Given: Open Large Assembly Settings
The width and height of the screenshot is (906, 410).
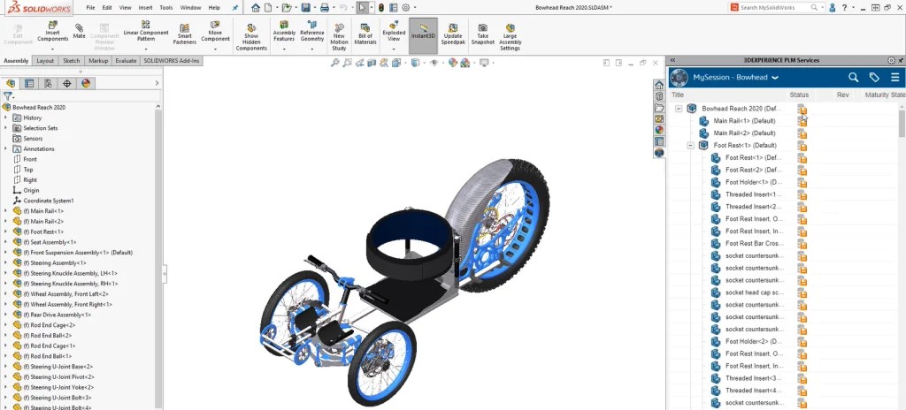Looking at the screenshot, I should (511, 34).
